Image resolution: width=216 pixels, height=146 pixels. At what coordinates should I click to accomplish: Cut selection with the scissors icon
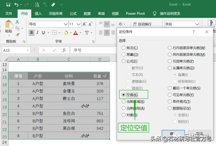click(17, 22)
